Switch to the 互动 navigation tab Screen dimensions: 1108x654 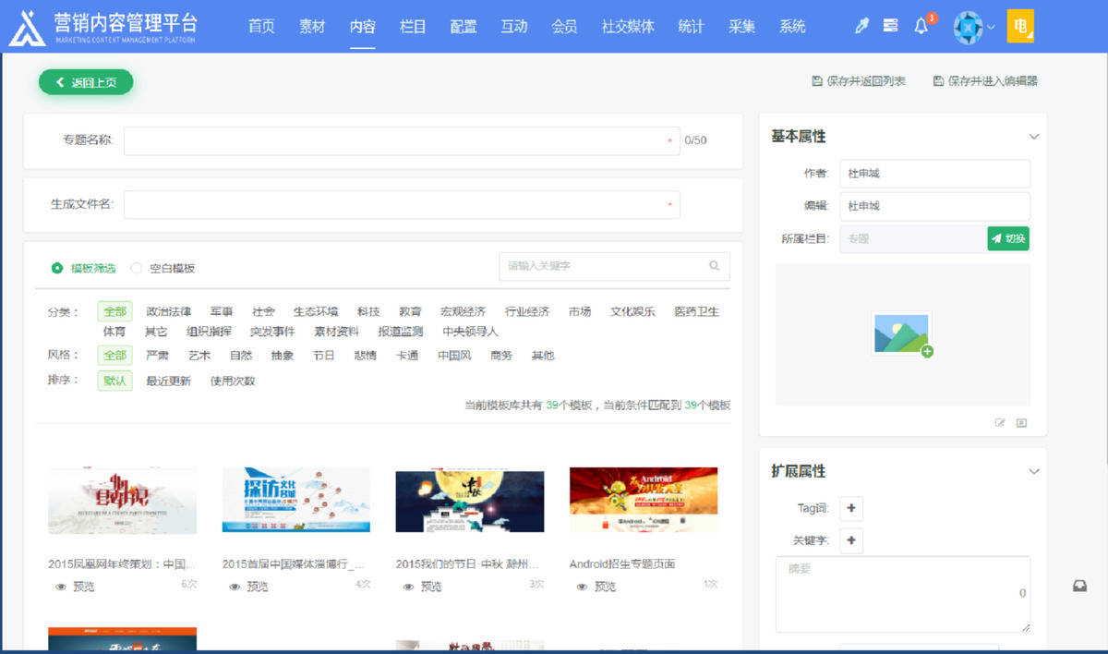click(x=514, y=27)
